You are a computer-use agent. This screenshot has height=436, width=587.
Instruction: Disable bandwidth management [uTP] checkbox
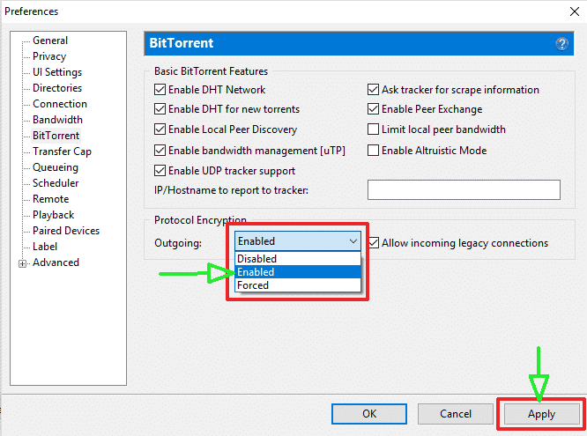point(160,151)
